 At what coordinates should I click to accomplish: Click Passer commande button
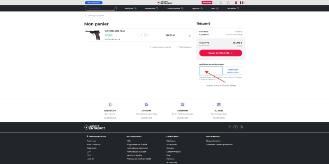(220, 53)
